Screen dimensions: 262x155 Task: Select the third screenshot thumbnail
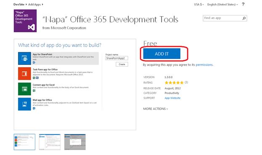pyautogui.click(x=75, y=142)
